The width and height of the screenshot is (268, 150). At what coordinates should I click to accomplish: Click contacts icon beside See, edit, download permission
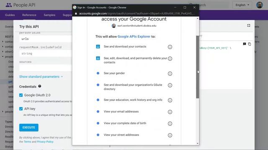point(98,58)
